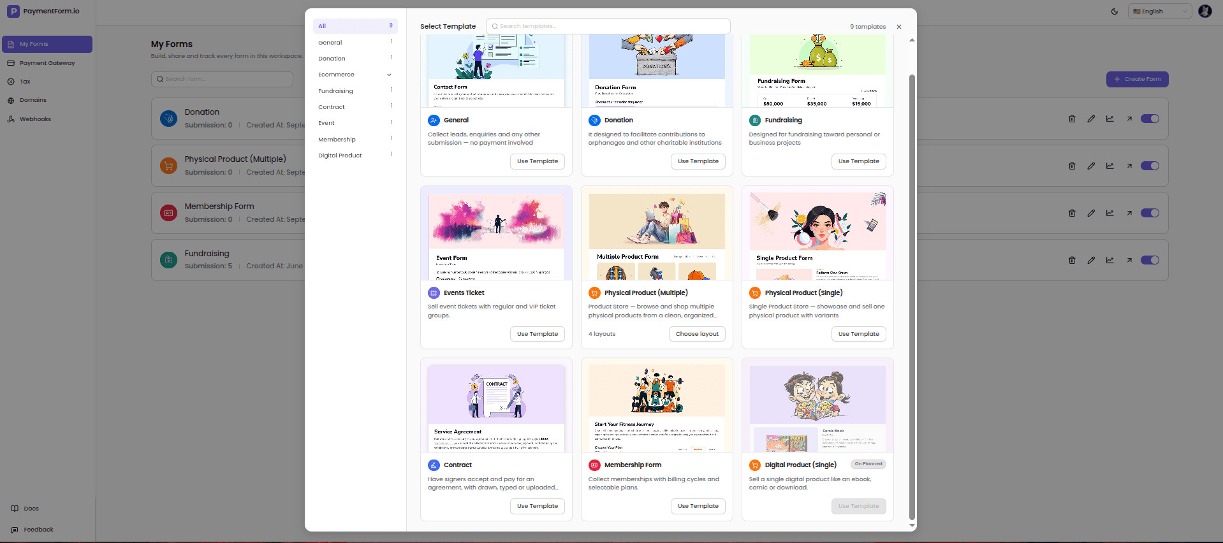The height and width of the screenshot is (543, 1223).
Task: Select the All templates category
Action: point(355,26)
